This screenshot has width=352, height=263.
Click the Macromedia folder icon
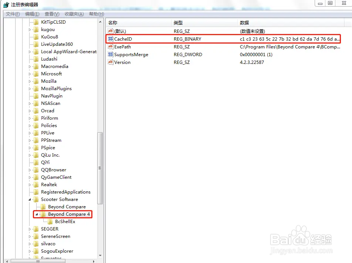tap(36, 66)
